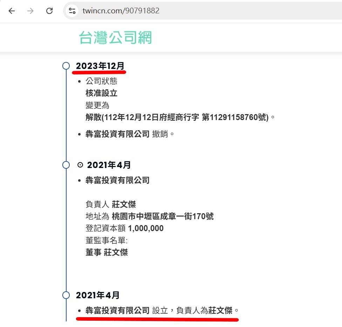Click the browser back arrow
Screen dimensions: 342x327
(x=12, y=11)
